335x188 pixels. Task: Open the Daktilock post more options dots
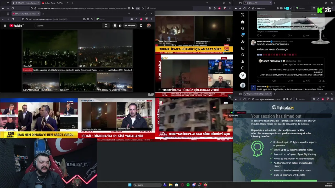click(x=323, y=86)
